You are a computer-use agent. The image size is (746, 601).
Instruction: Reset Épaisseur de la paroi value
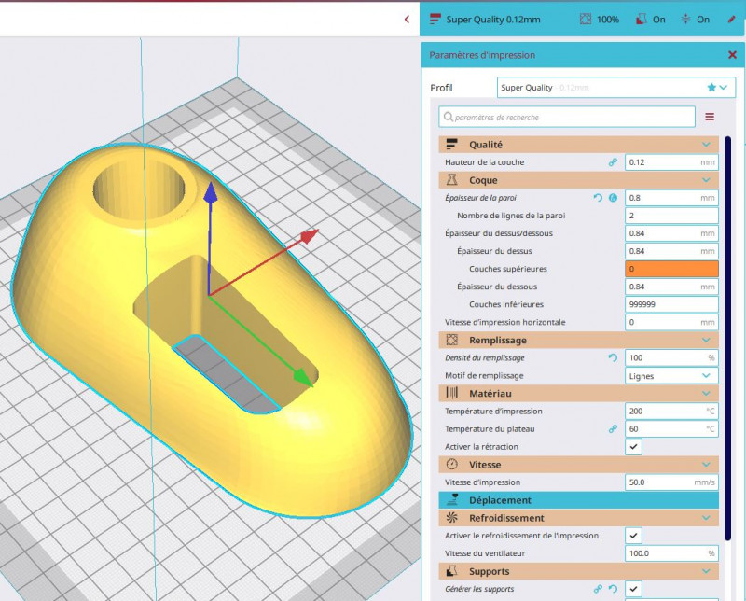tap(598, 198)
